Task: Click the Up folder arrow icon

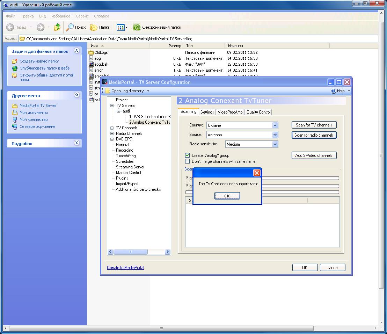Action: (x=57, y=27)
